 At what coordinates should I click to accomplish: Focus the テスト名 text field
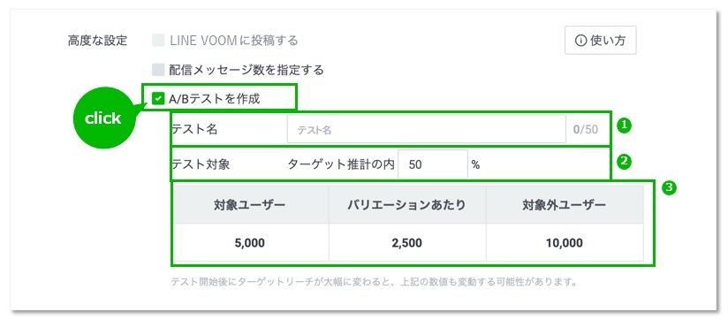[x=426, y=129]
